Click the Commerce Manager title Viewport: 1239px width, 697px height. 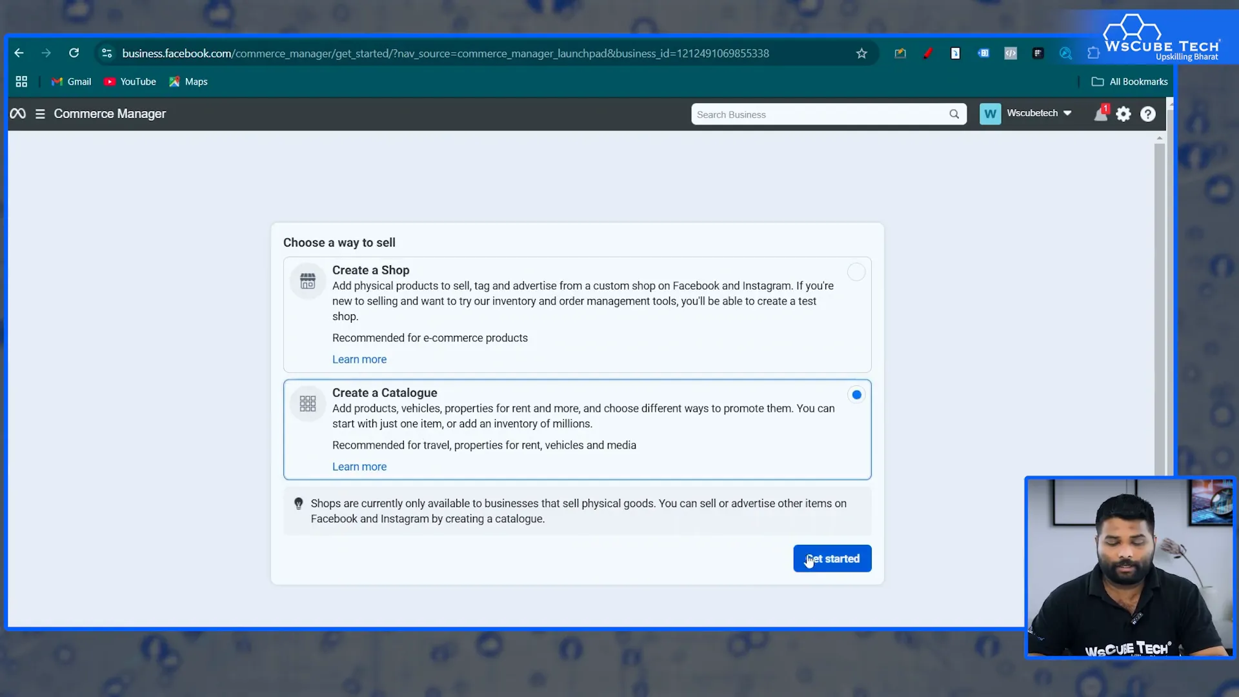110,114
